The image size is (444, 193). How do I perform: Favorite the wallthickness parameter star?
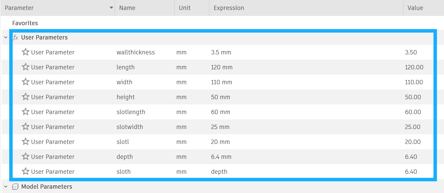[x=26, y=52]
